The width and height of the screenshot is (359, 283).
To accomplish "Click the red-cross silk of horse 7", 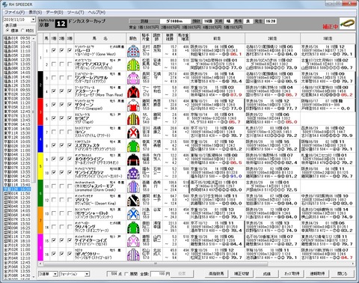I will pyautogui.click(x=133, y=133).
